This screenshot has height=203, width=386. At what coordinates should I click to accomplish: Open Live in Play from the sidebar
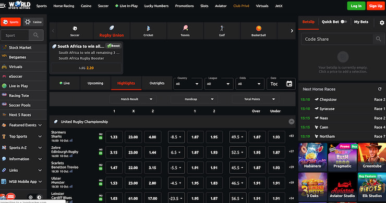[x=23, y=86]
